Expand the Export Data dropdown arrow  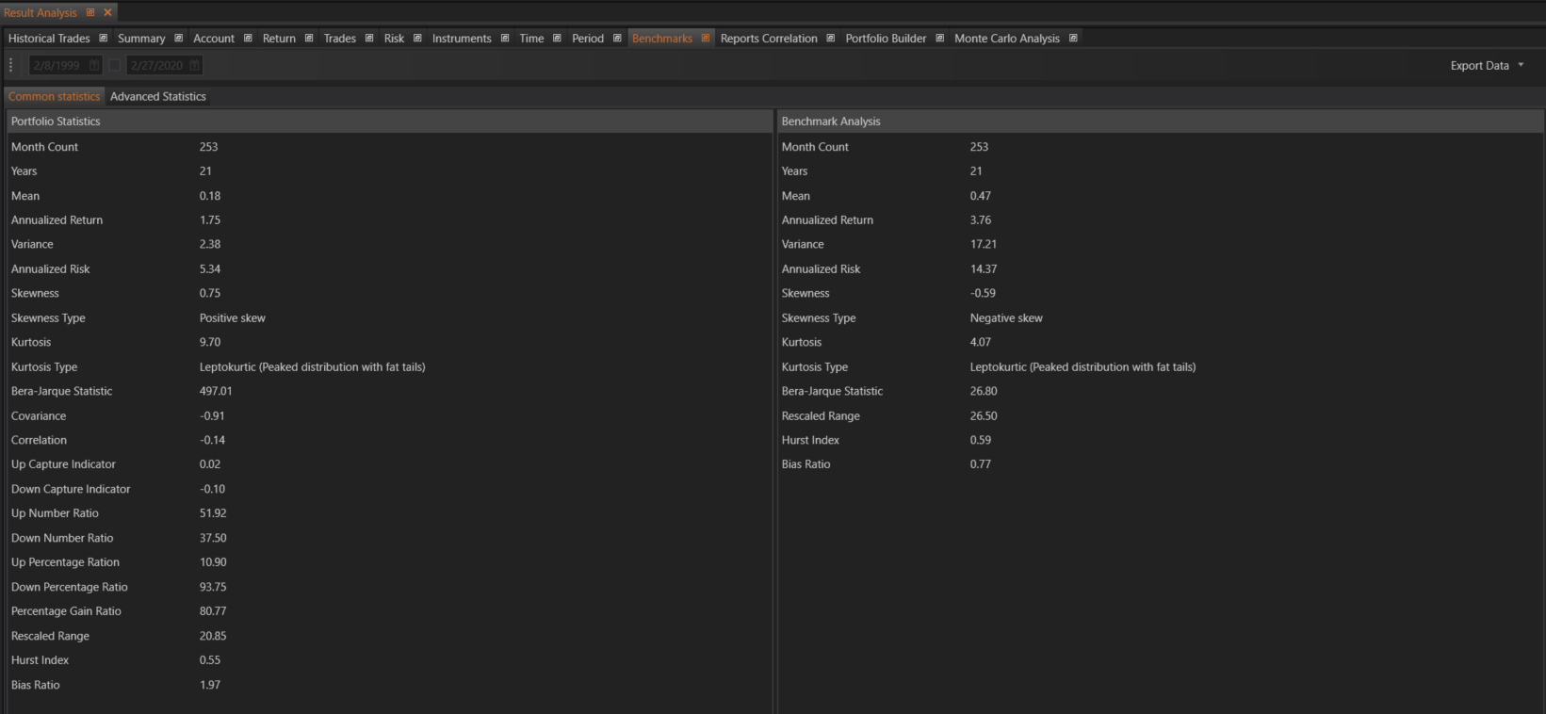(x=1521, y=65)
